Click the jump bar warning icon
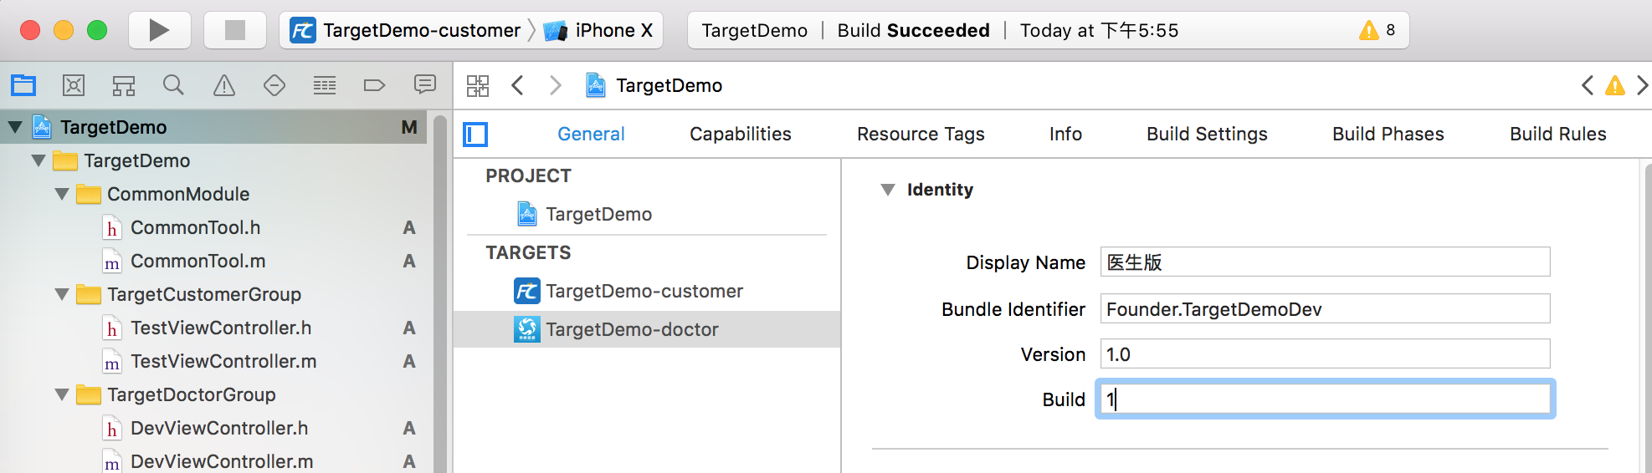This screenshot has width=1652, height=473. pyautogui.click(x=1615, y=85)
